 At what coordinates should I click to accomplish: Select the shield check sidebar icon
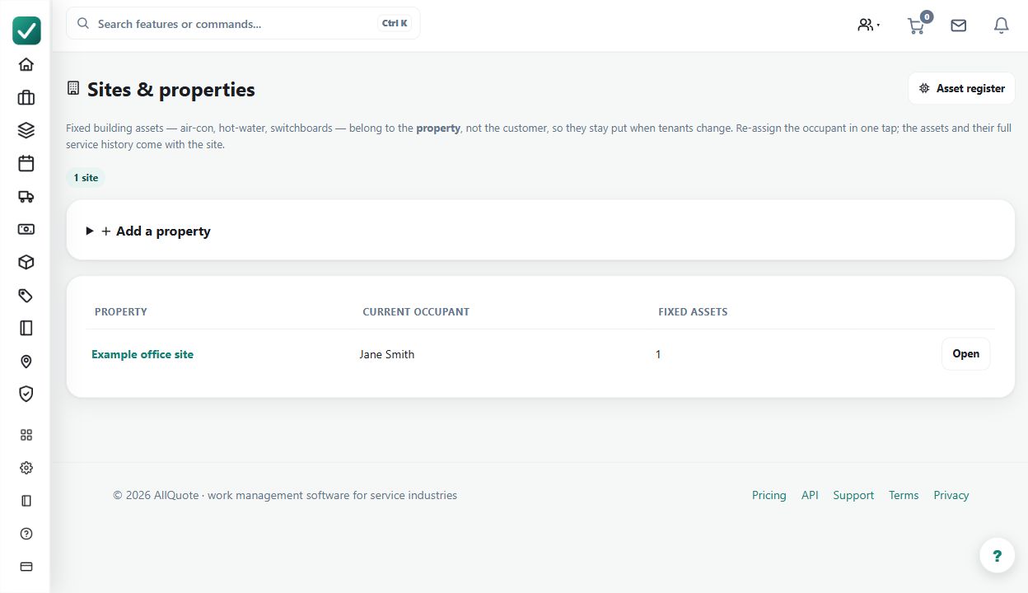pos(26,394)
